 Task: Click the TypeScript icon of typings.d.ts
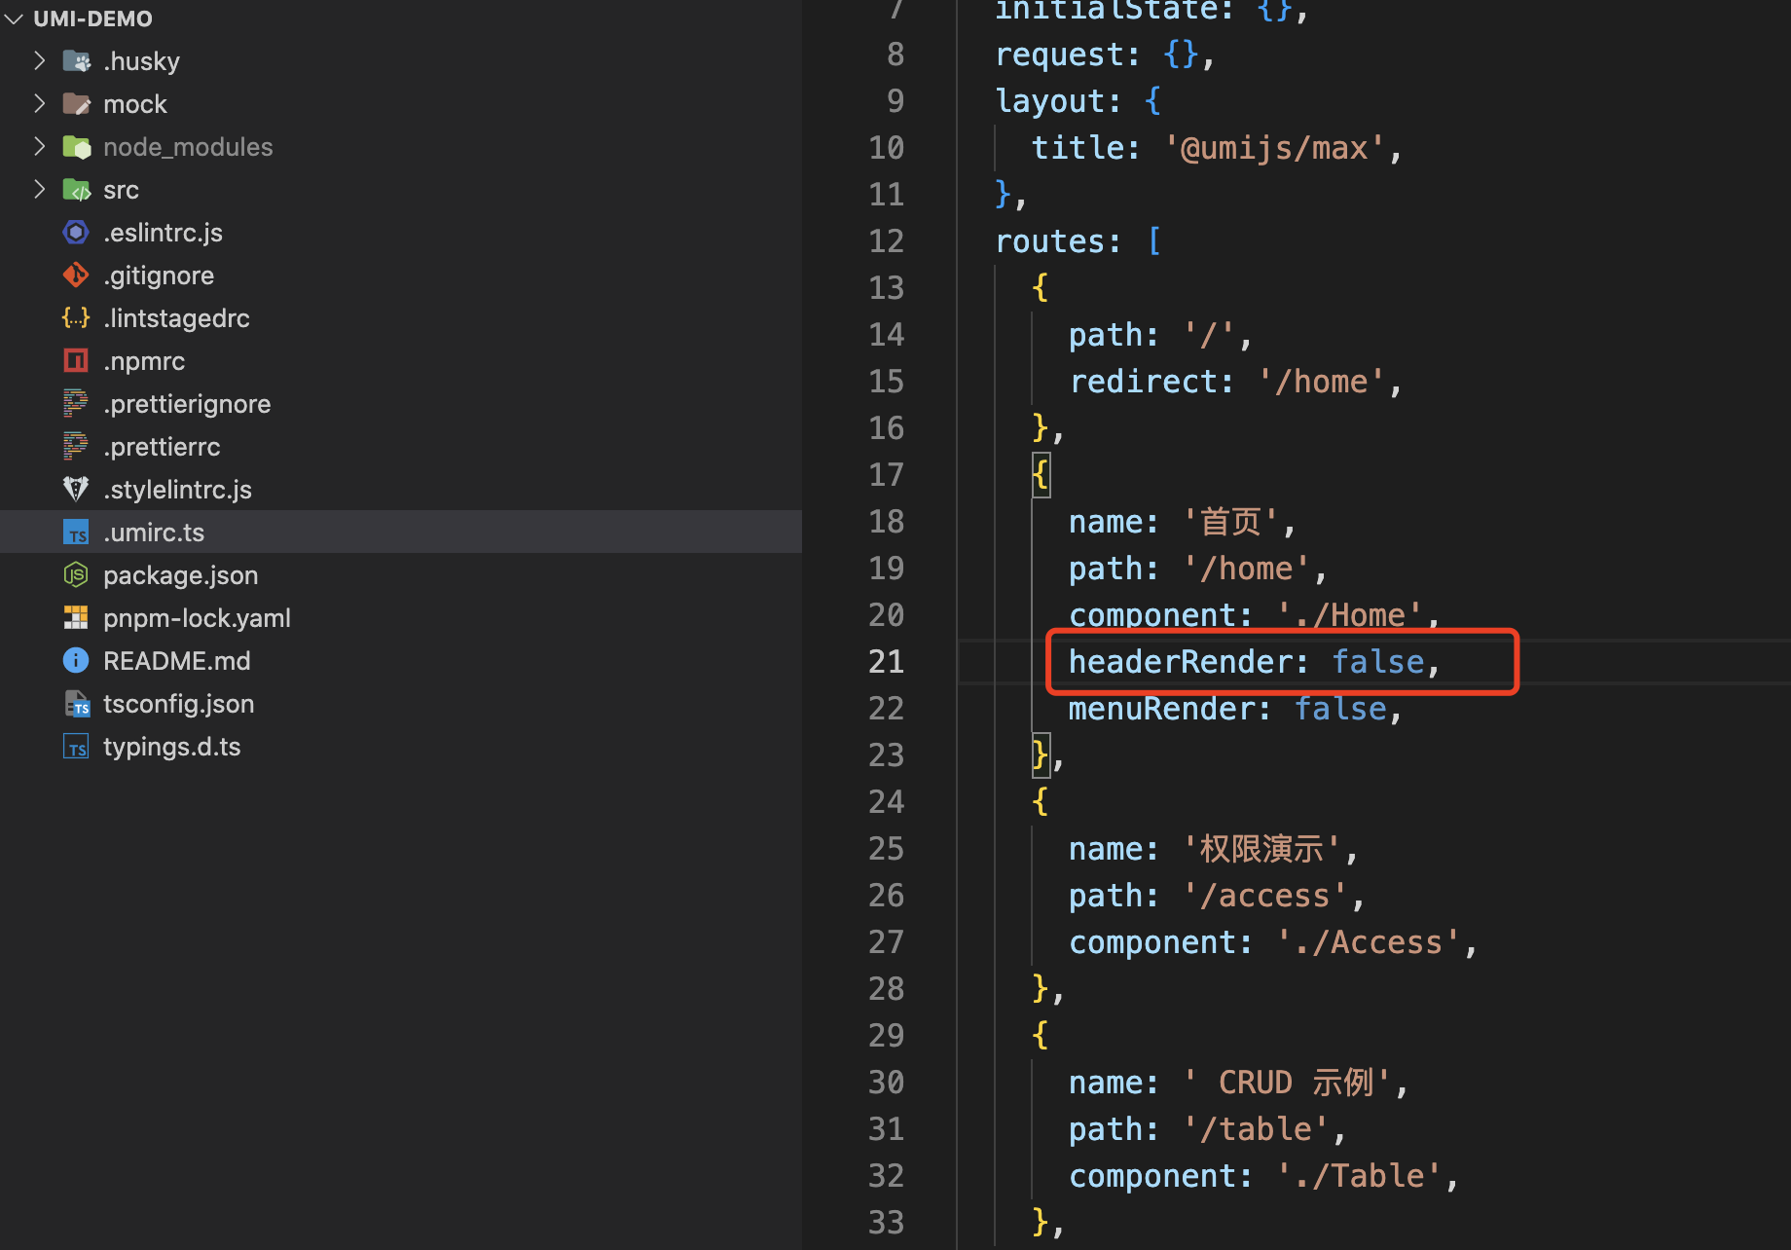(x=76, y=746)
